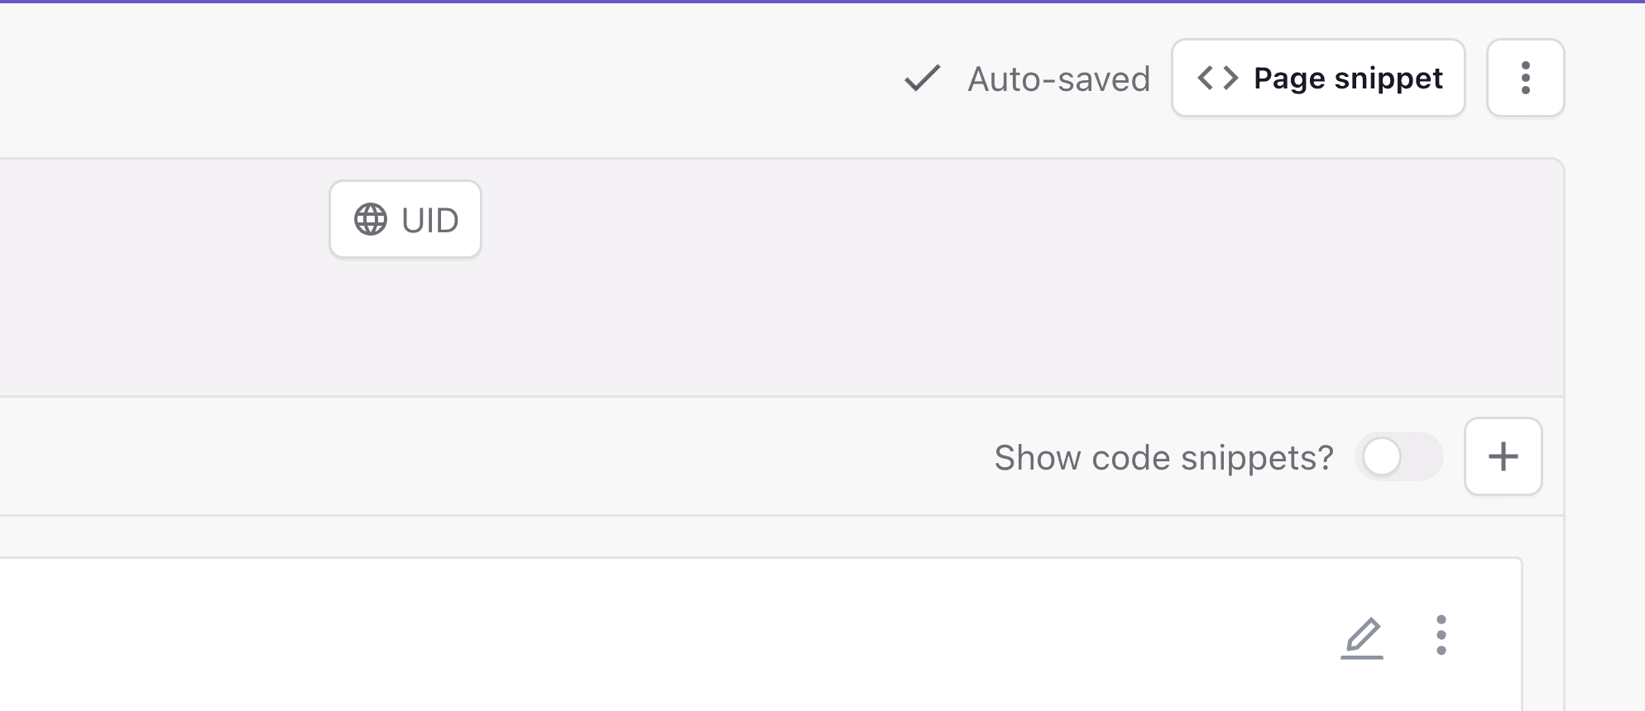Click the code brackets icon on Page snippet

tap(1218, 78)
